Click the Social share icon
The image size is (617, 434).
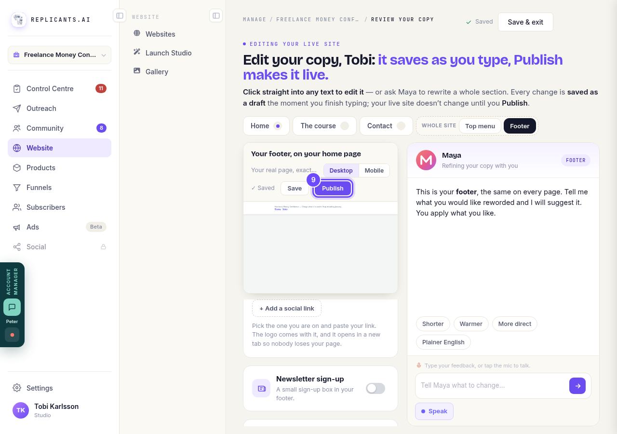click(x=17, y=247)
